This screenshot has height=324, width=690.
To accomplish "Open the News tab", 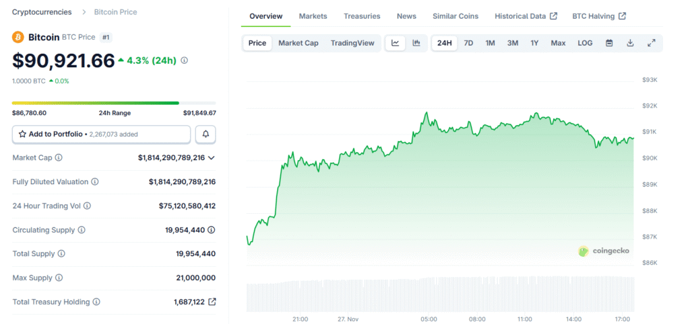I will point(406,16).
